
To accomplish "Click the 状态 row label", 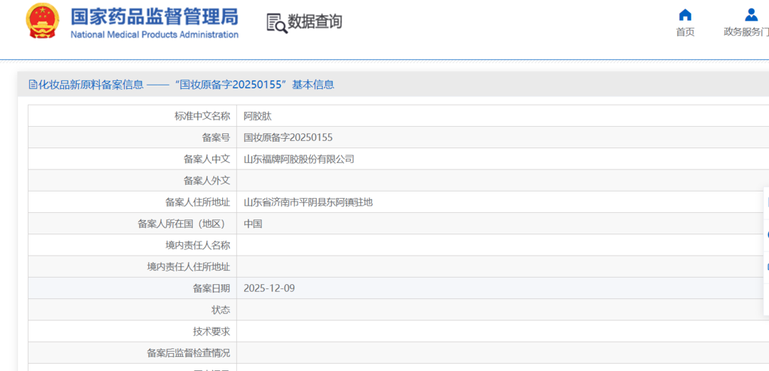I will pyautogui.click(x=221, y=310).
